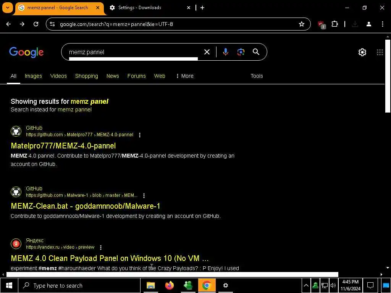The image size is (391, 293).
Task: Open File Explorer from the taskbar
Action: [150, 285]
